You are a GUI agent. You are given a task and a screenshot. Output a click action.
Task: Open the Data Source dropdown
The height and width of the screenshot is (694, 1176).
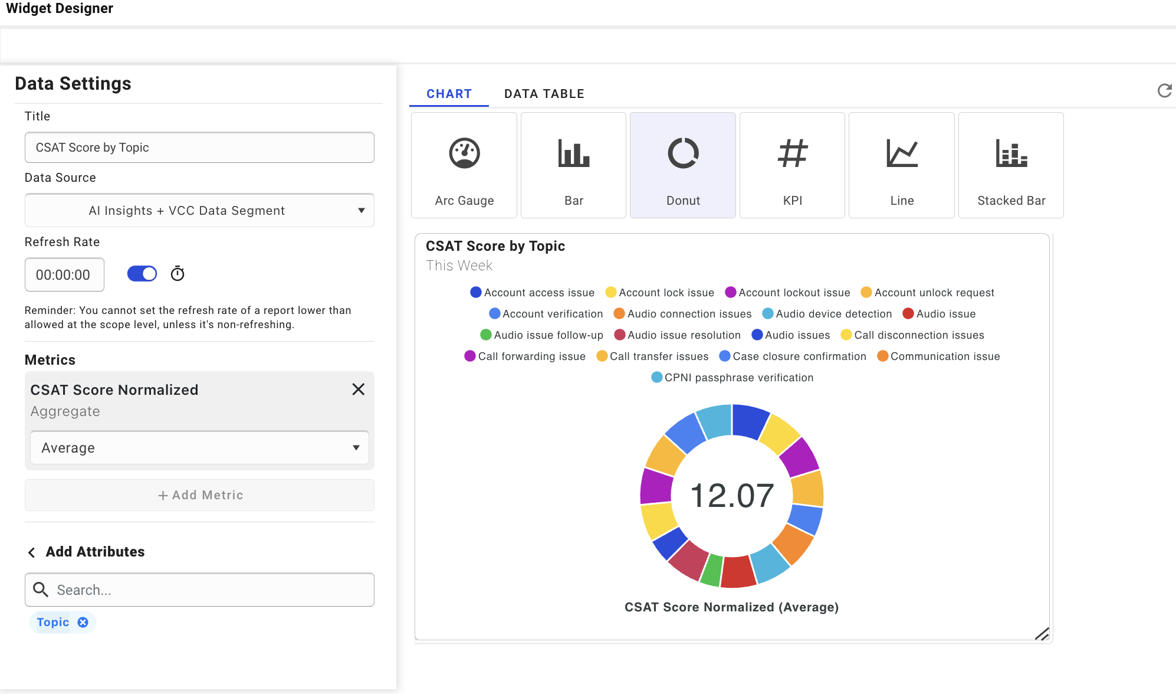click(x=199, y=211)
